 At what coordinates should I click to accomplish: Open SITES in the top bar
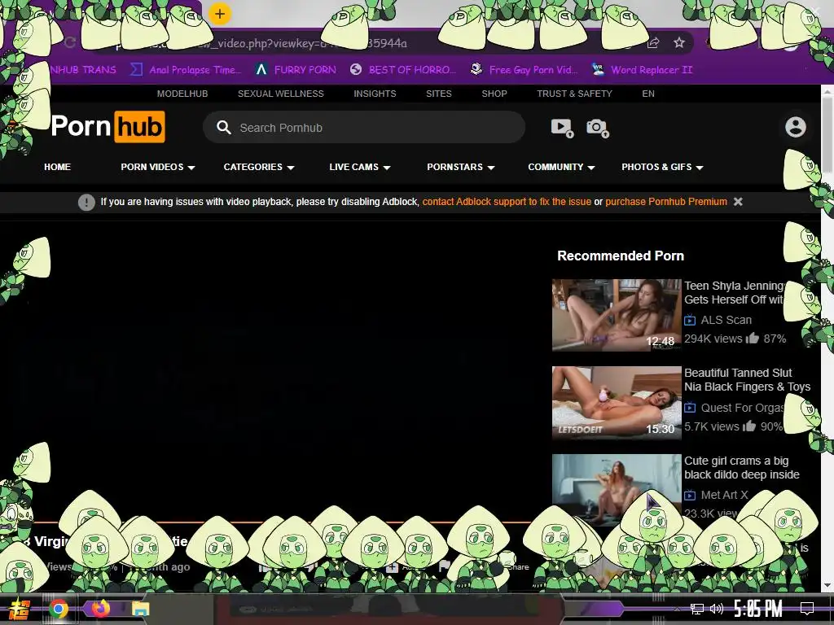pyautogui.click(x=439, y=94)
